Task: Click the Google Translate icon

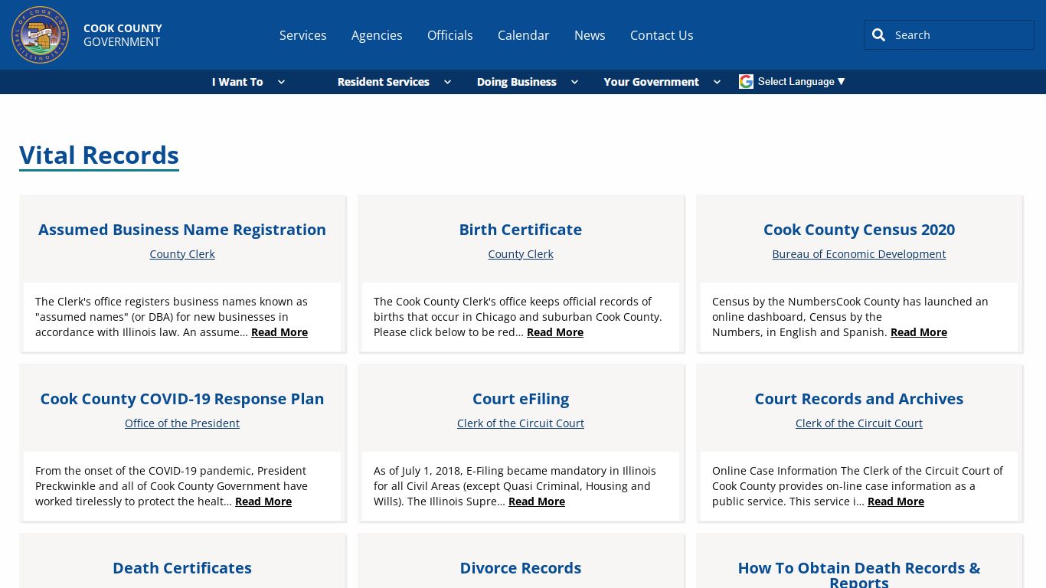Action: pyautogui.click(x=745, y=81)
